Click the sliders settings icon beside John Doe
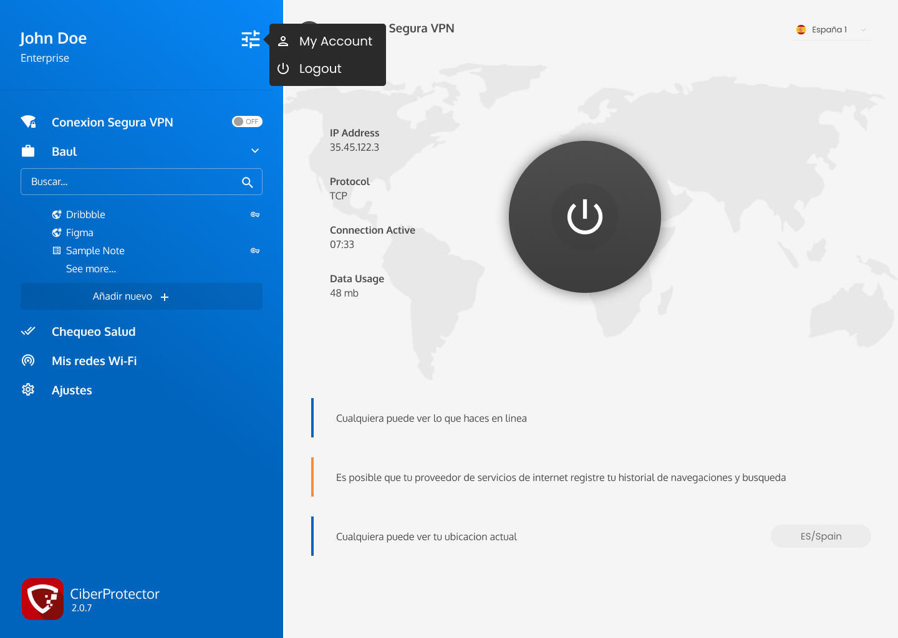 251,40
